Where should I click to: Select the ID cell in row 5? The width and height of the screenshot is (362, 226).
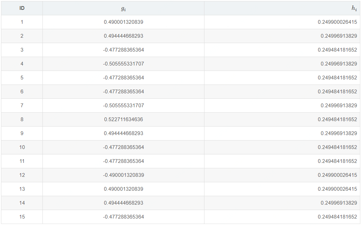click(22, 78)
